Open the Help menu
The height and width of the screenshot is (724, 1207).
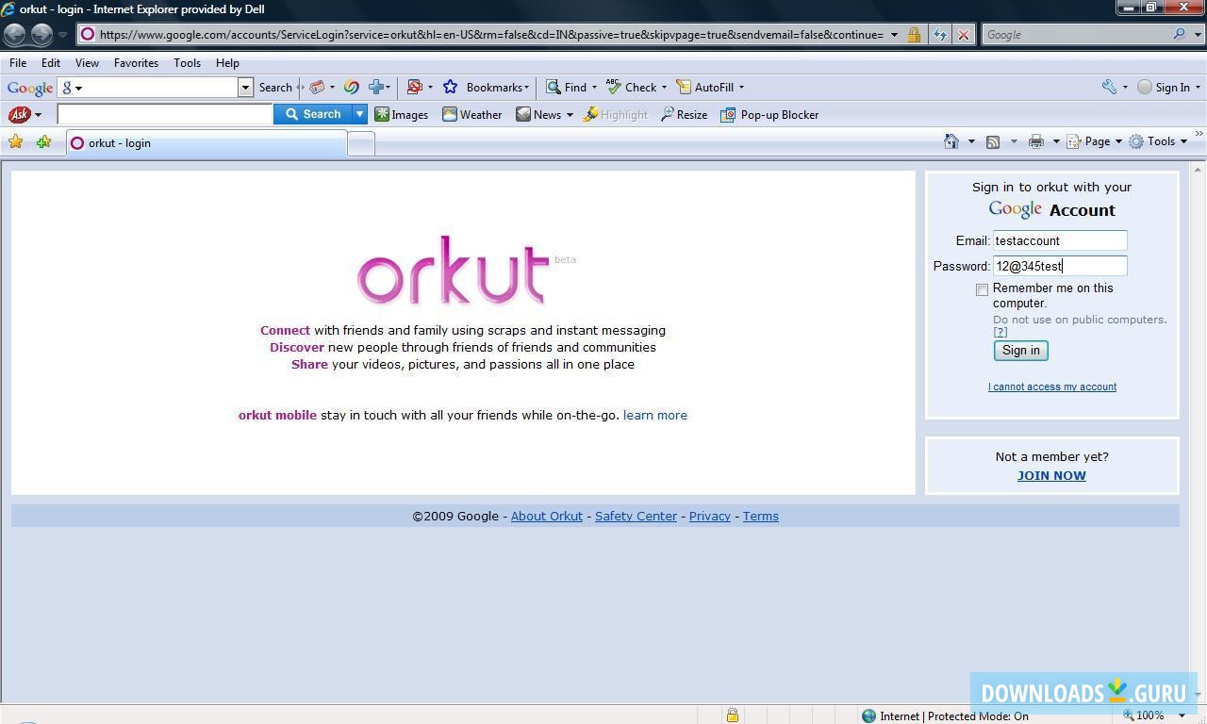[x=227, y=63]
